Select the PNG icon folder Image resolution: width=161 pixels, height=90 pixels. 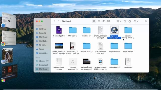pos(73,30)
